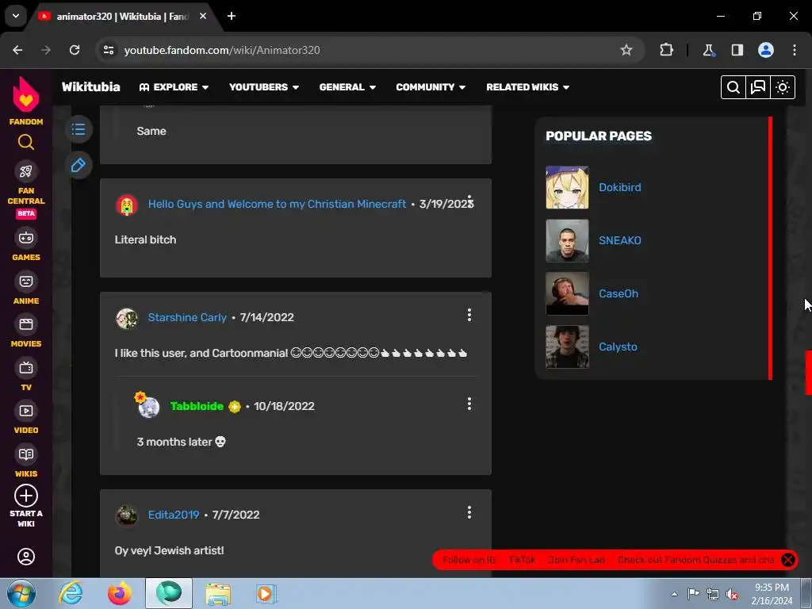Close the animator320 tab
Image resolution: width=812 pixels, height=609 pixels.
pos(203,16)
